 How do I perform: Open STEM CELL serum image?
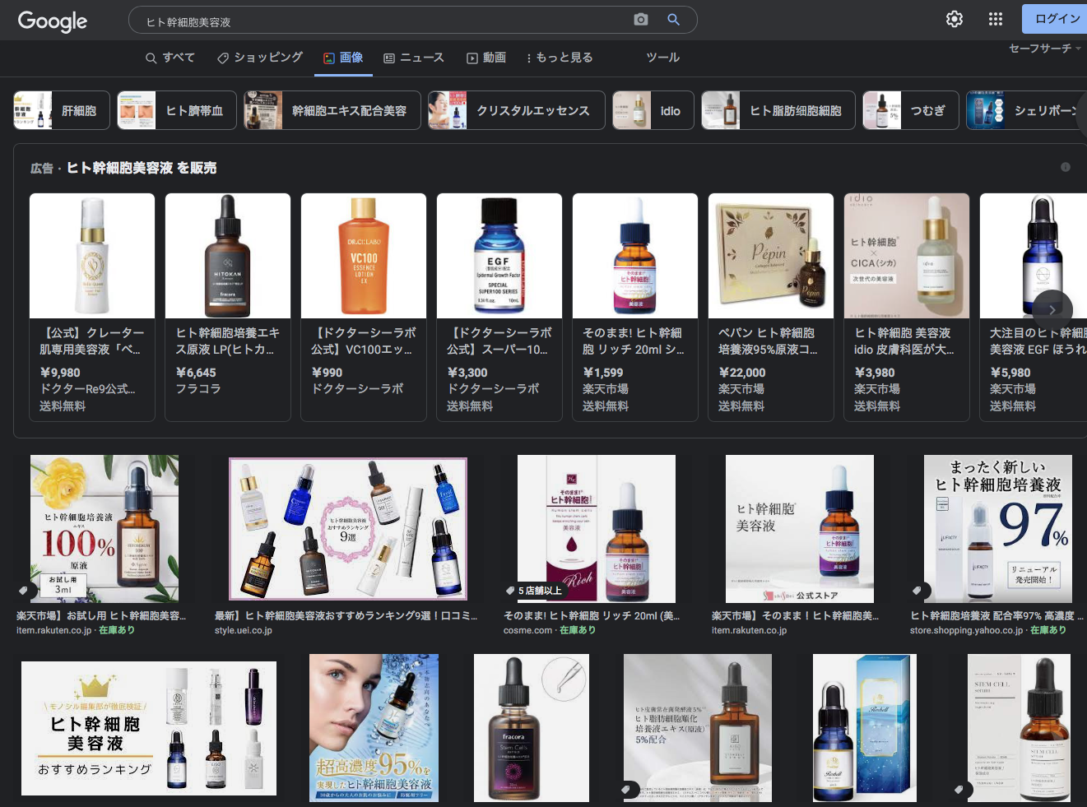point(1019,728)
